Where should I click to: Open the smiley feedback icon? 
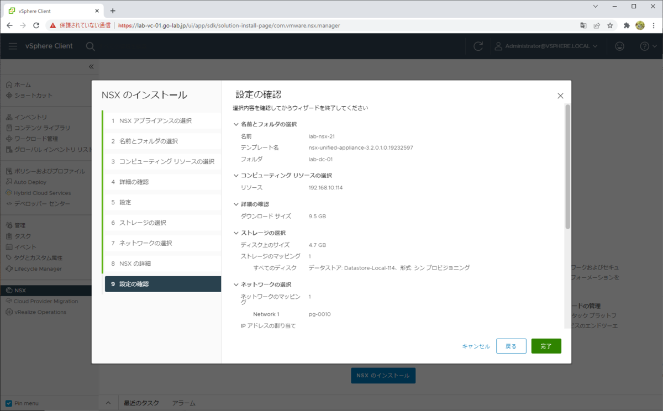point(620,46)
